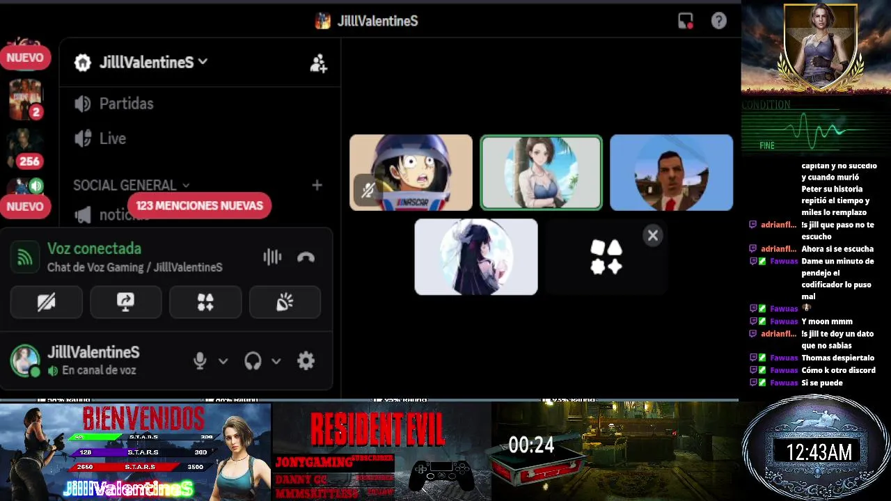This screenshot has width=891, height=501.
Task: Share your screen
Action: tap(126, 302)
